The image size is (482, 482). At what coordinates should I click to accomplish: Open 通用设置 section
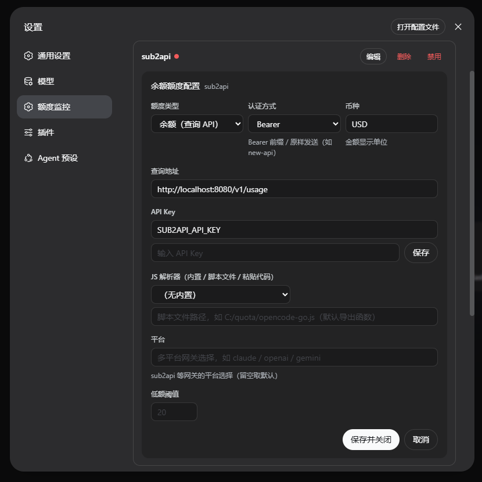click(x=64, y=56)
